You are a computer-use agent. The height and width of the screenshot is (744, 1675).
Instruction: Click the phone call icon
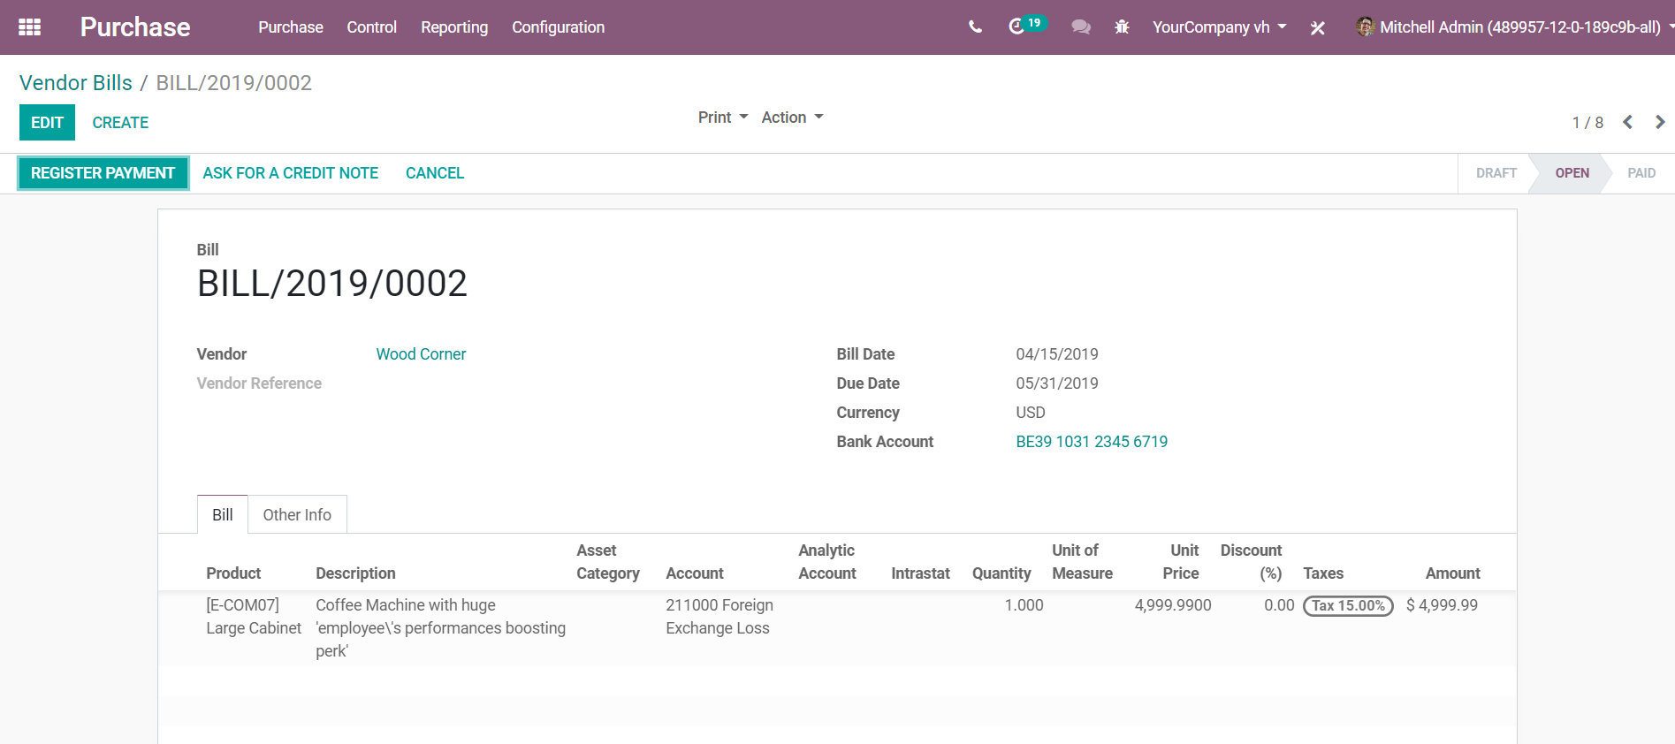(975, 27)
